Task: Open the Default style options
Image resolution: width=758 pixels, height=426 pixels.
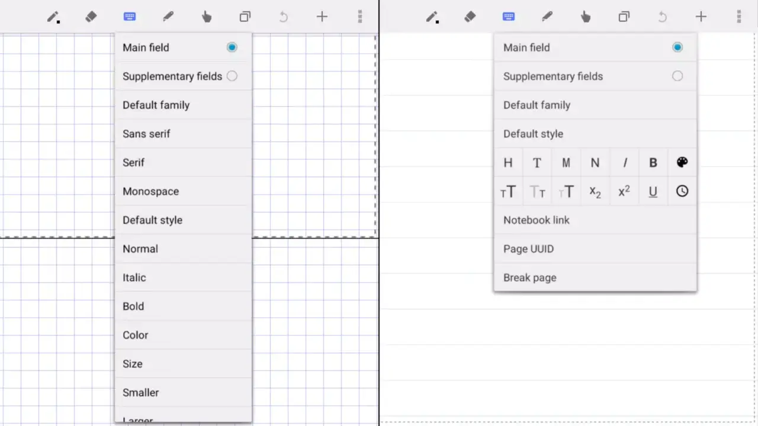Action: pyautogui.click(x=152, y=220)
